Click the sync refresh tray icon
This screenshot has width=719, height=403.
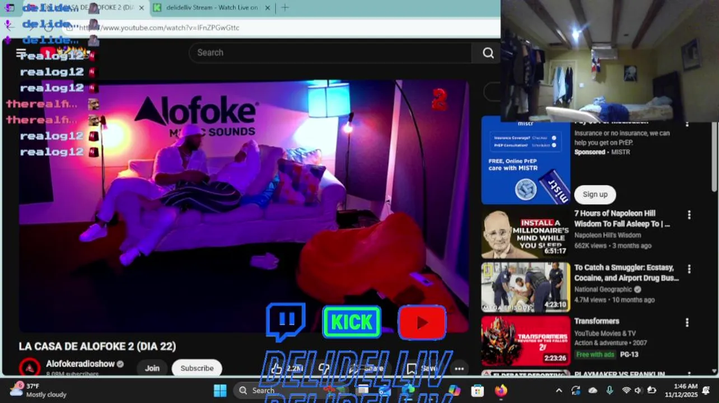576,391
